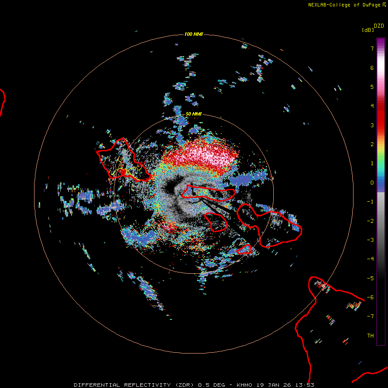Click the -7 dB tick on the color scale
388x388 pixels.
click(x=370, y=316)
